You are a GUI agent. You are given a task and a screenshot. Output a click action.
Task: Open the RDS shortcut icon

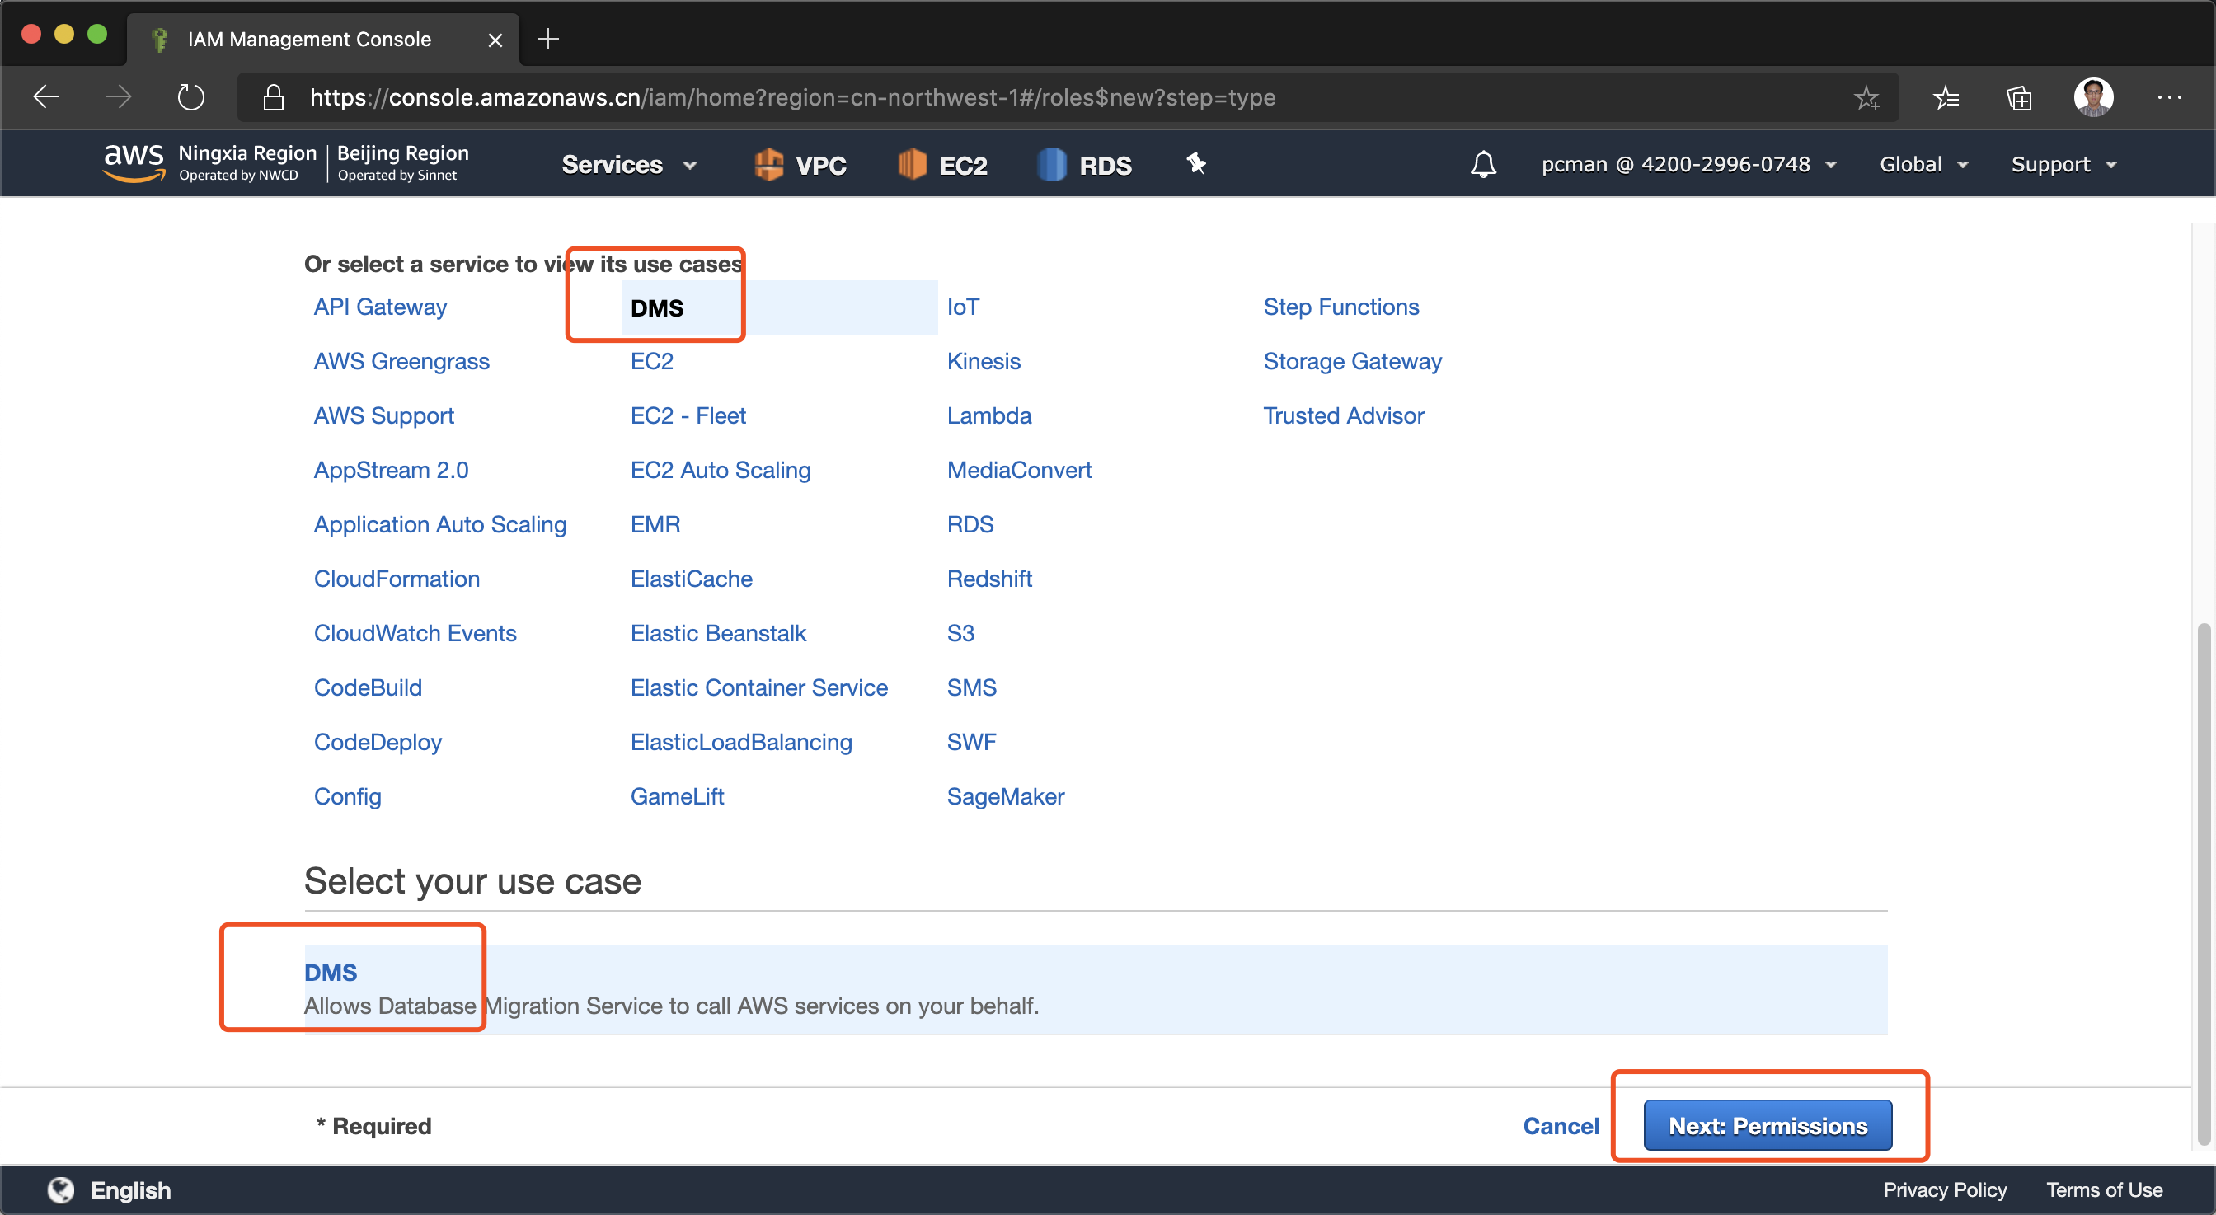pyautogui.click(x=1051, y=164)
